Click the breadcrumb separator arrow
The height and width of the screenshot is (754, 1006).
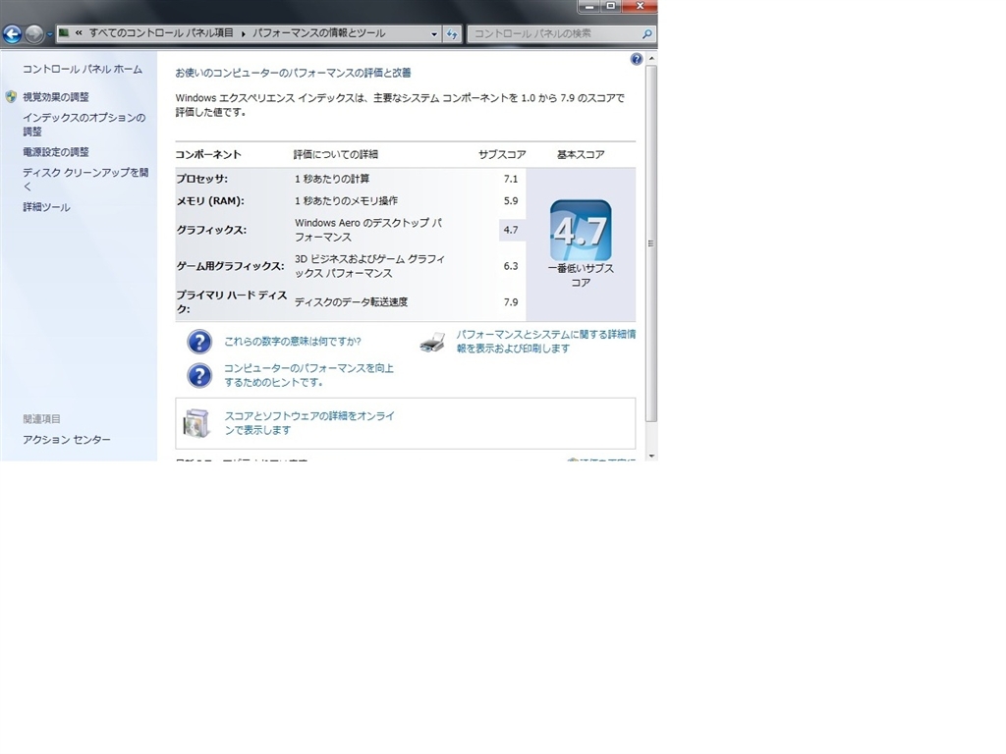pos(244,34)
